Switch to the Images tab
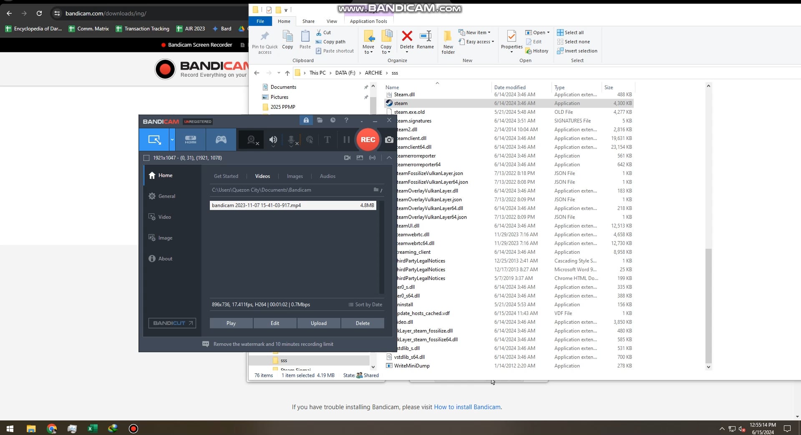The image size is (801, 435). (295, 176)
